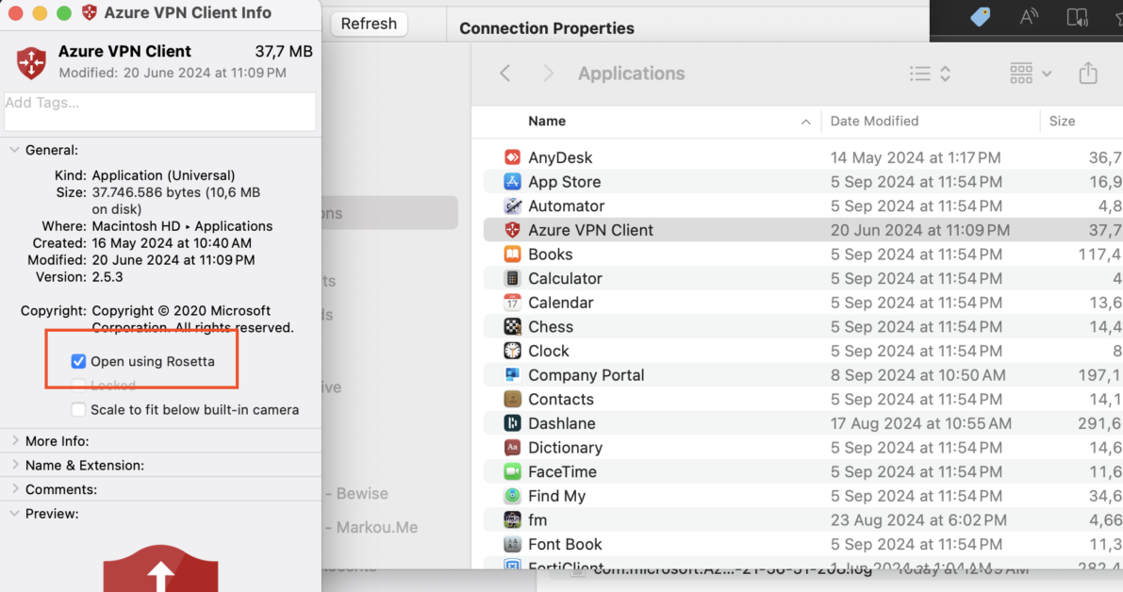The height and width of the screenshot is (592, 1123).
Task: Click the Calculator file name
Action: (x=565, y=278)
